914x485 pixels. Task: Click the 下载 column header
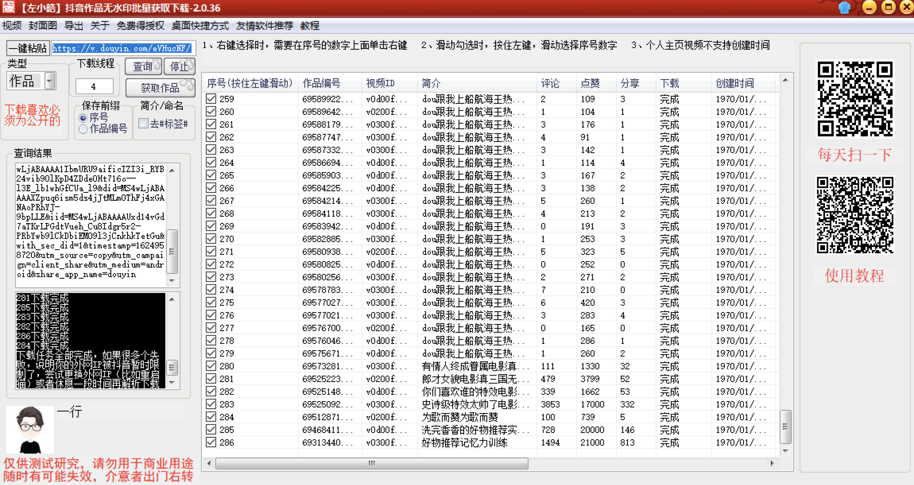(684, 83)
